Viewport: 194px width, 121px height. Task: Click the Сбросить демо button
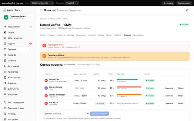click(184, 3)
